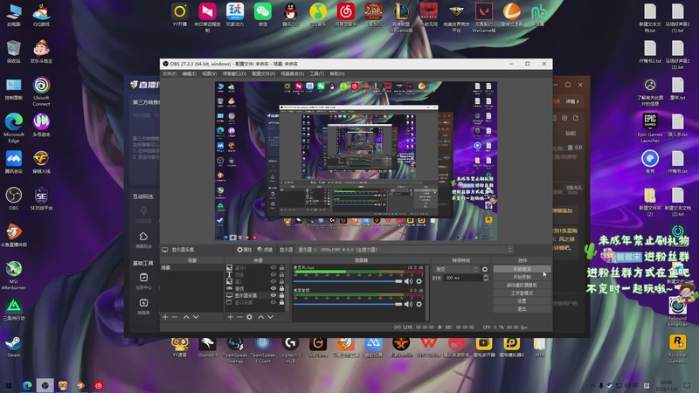Open 5E对战平台 desktop icon
The width and height of the screenshot is (699, 393).
41,199
